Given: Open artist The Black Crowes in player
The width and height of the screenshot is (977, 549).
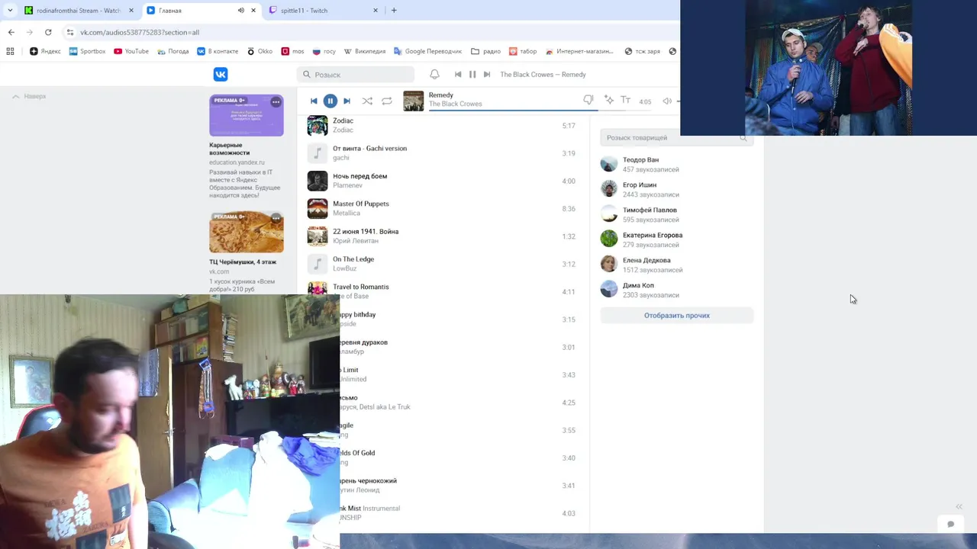Looking at the screenshot, I should (x=456, y=104).
